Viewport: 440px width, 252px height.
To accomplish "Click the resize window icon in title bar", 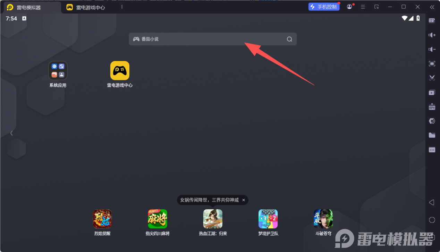I will (x=376, y=7).
